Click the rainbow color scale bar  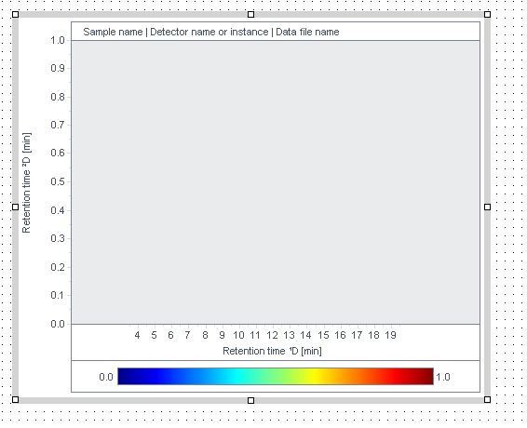pos(276,376)
